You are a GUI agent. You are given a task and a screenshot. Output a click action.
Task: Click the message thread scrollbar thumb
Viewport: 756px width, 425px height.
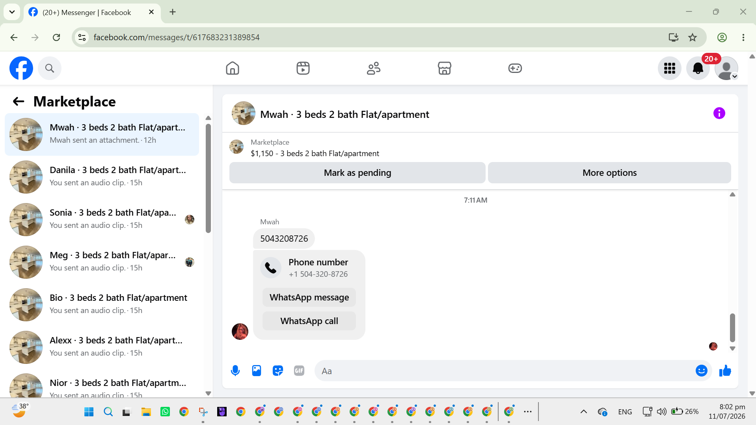(732, 328)
